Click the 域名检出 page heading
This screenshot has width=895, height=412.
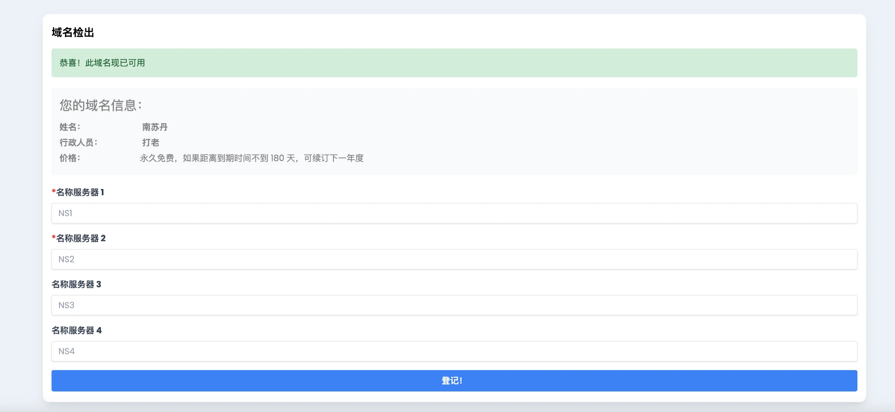tap(73, 33)
